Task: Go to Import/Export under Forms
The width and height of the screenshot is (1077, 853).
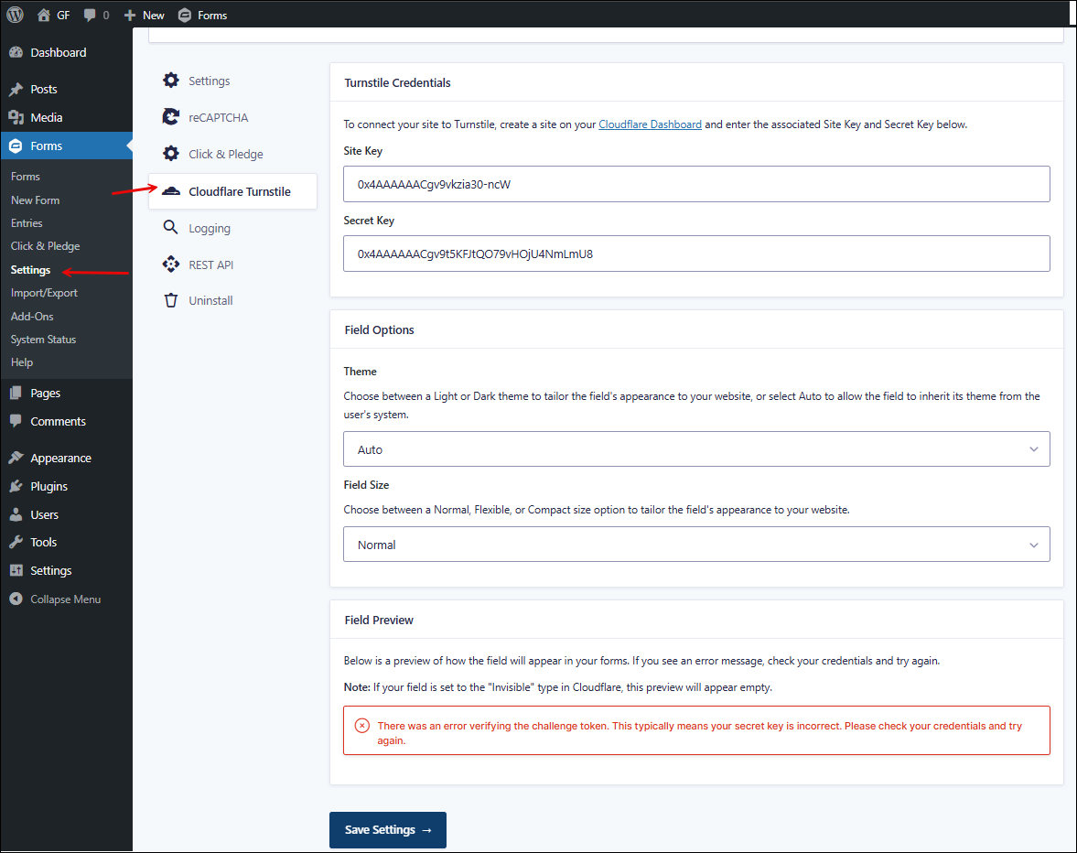Action: pos(44,293)
